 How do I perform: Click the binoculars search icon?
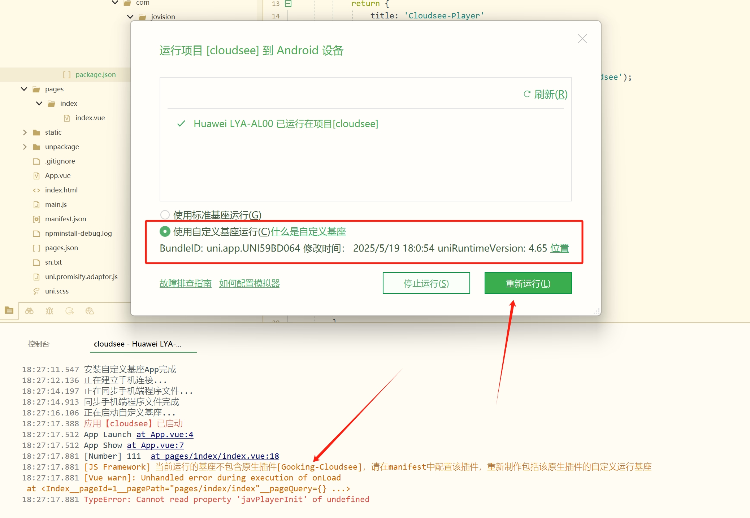(x=29, y=311)
